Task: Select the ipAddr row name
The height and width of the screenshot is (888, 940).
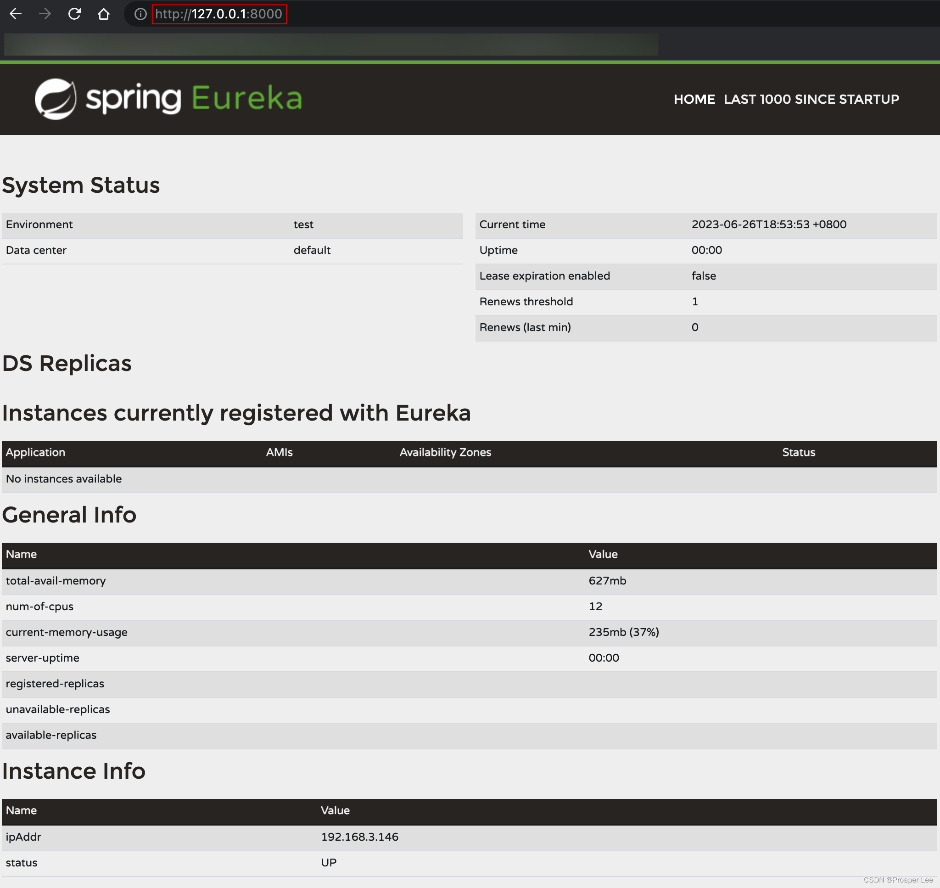Action: pyautogui.click(x=23, y=837)
